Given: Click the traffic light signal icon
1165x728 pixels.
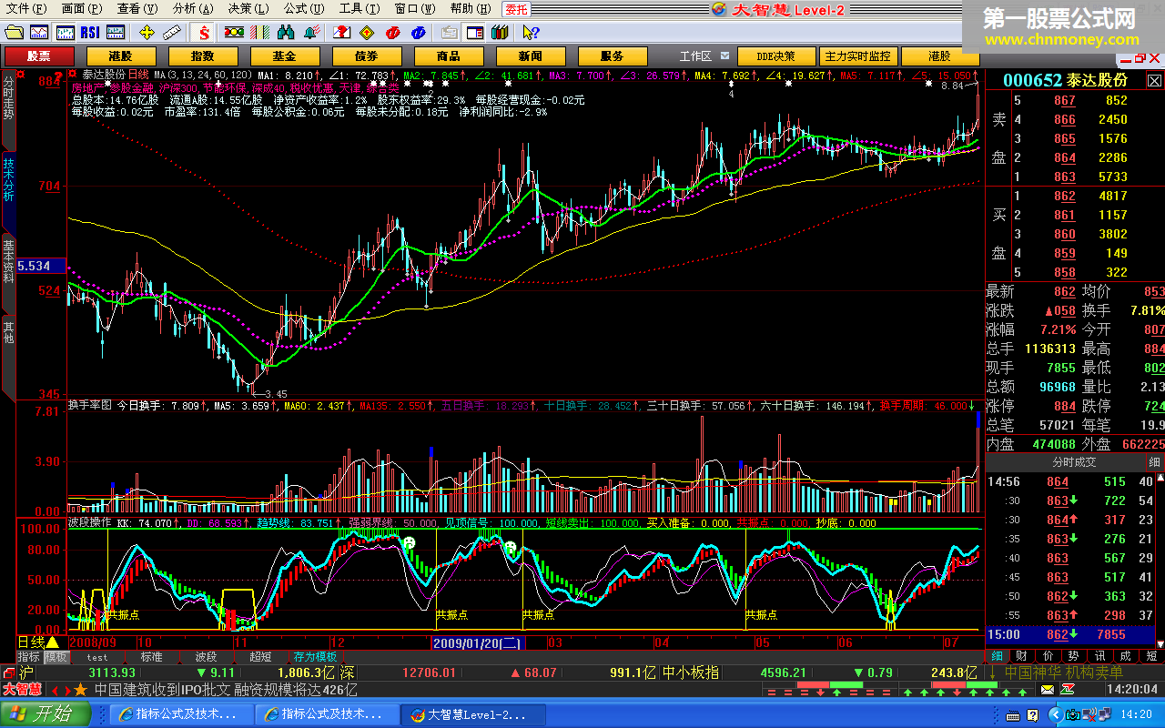Looking at the screenshot, I should 234,33.
